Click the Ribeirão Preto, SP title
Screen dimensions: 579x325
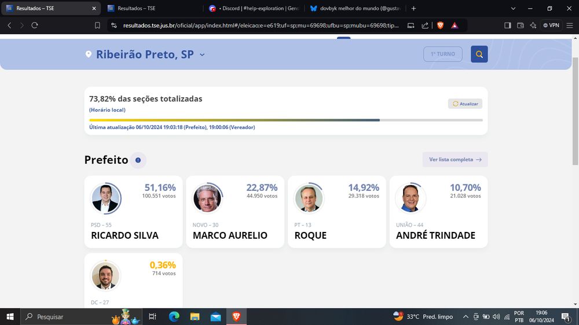tap(145, 54)
